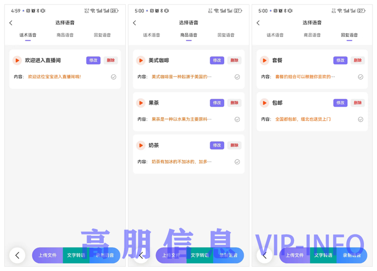Play the 套餐 reply voice
The width and height of the screenshot is (377, 271).
264,61
